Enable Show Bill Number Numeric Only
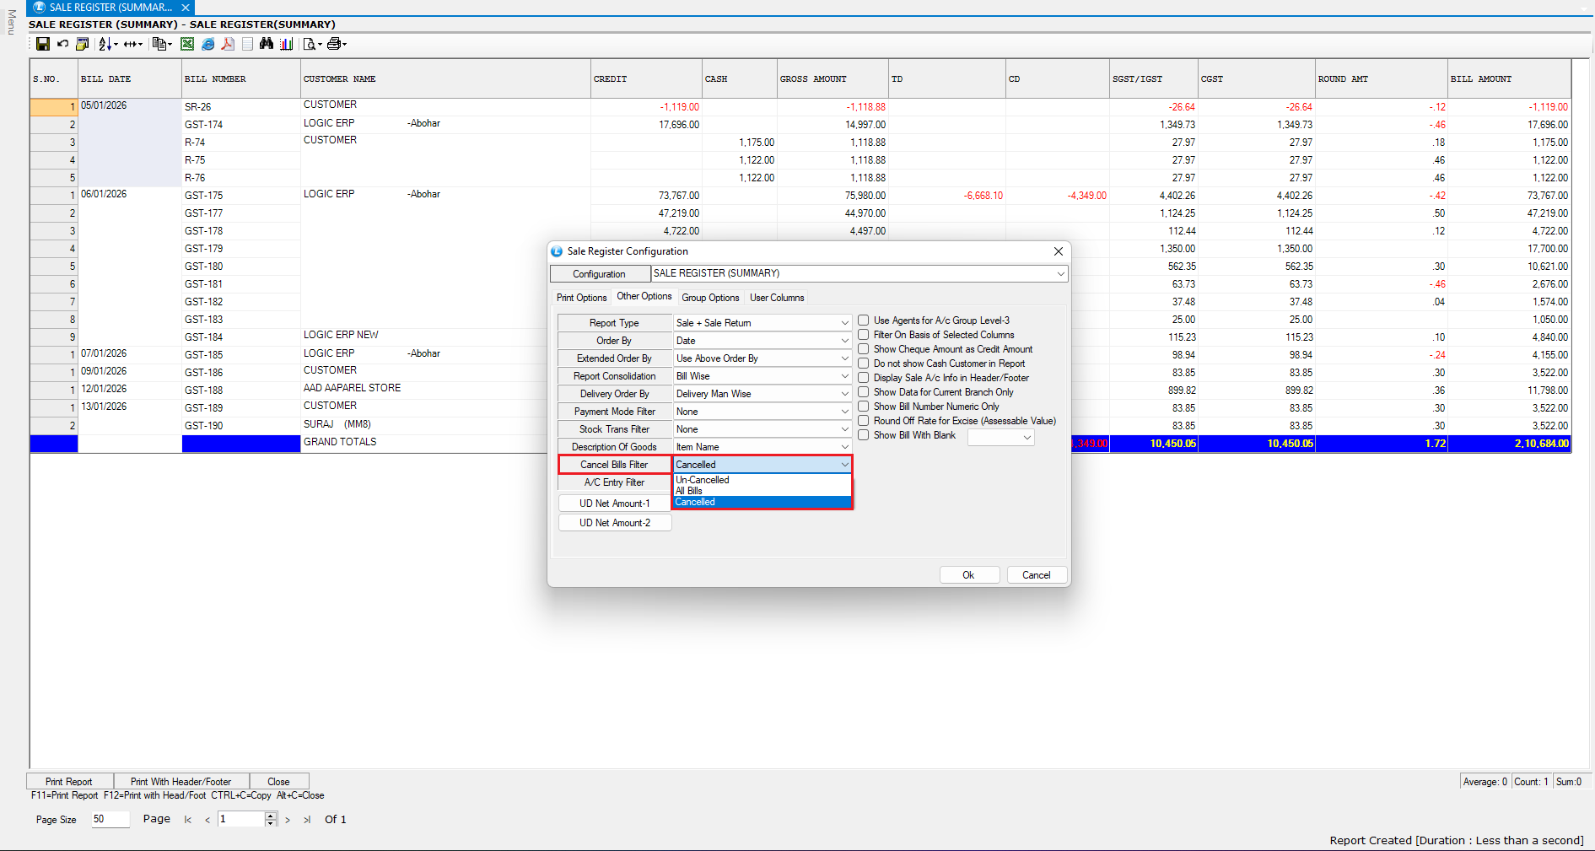The width and height of the screenshot is (1595, 851). pyautogui.click(x=864, y=407)
